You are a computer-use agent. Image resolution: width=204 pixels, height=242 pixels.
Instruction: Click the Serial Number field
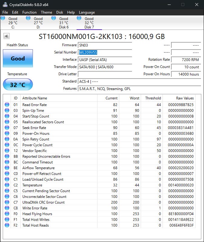105,52
